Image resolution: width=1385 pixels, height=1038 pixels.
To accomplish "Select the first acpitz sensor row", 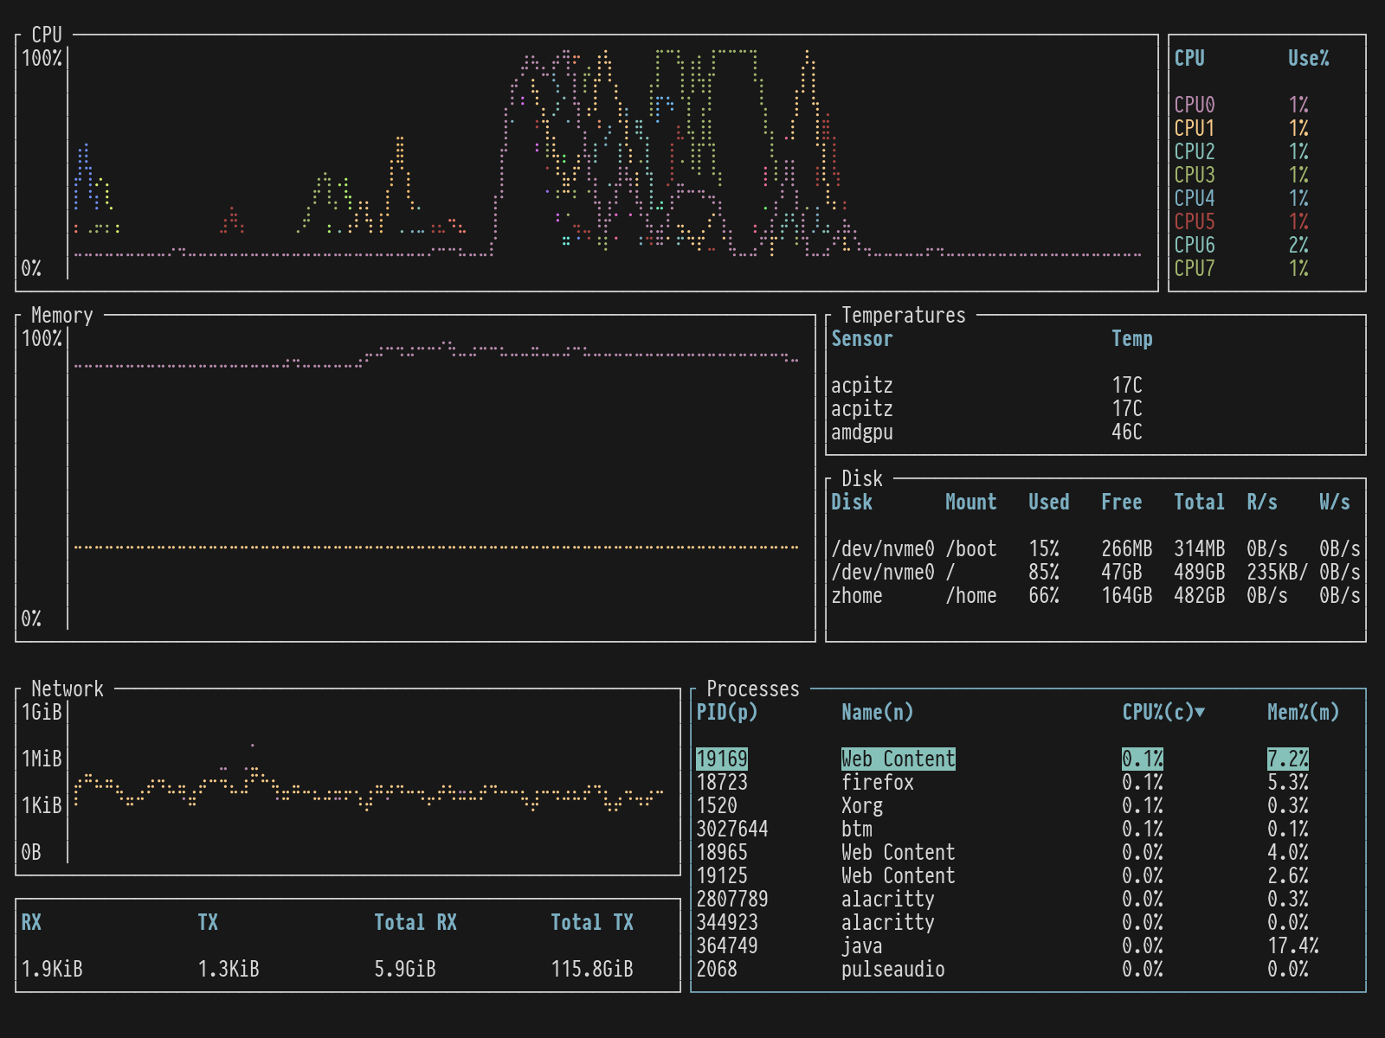I will click(x=1096, y=385).
